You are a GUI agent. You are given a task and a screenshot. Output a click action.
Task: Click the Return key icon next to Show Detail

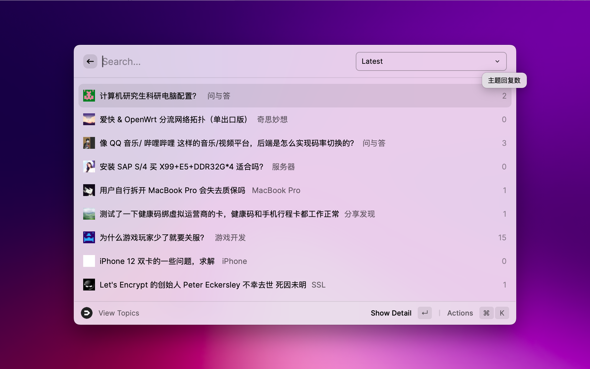[424, 313]
